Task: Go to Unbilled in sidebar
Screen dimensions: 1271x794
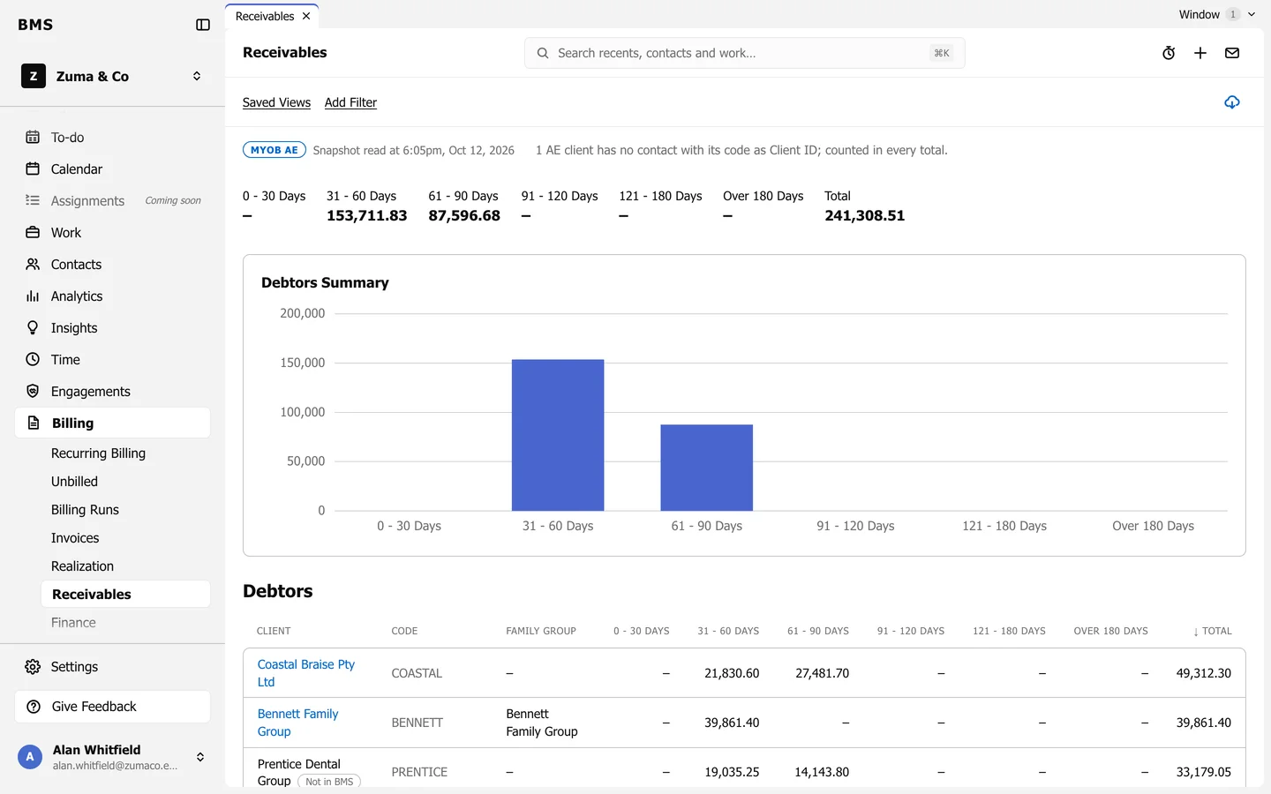Action: click(74, 482)
